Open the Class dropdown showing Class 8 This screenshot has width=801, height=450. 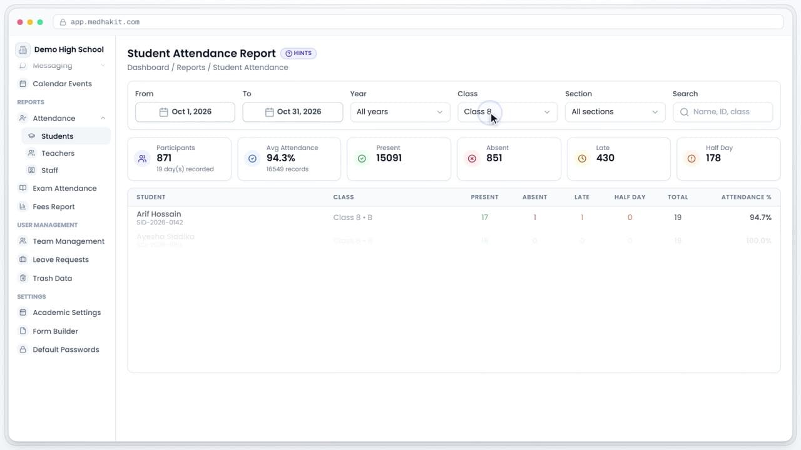(508, 112)
